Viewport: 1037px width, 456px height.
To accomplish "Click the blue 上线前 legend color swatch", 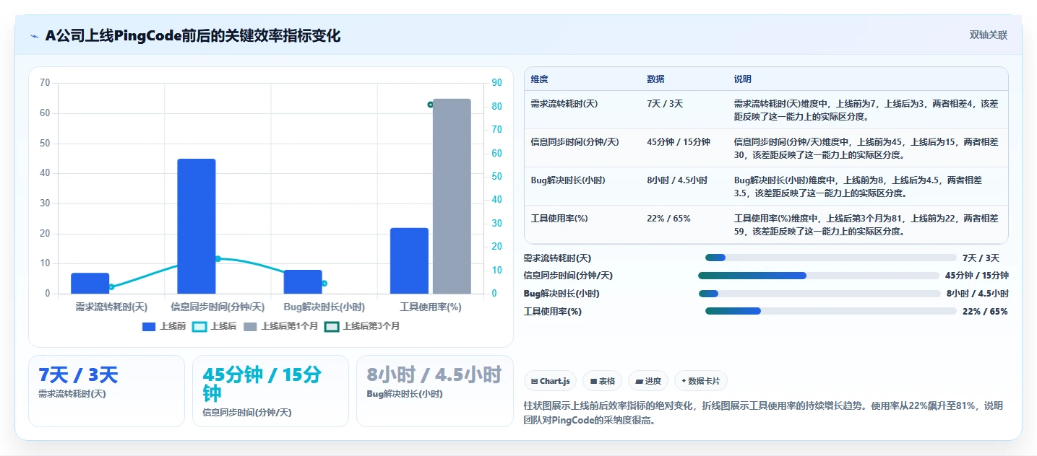I will pyautogui.click(x=149, y=326).
